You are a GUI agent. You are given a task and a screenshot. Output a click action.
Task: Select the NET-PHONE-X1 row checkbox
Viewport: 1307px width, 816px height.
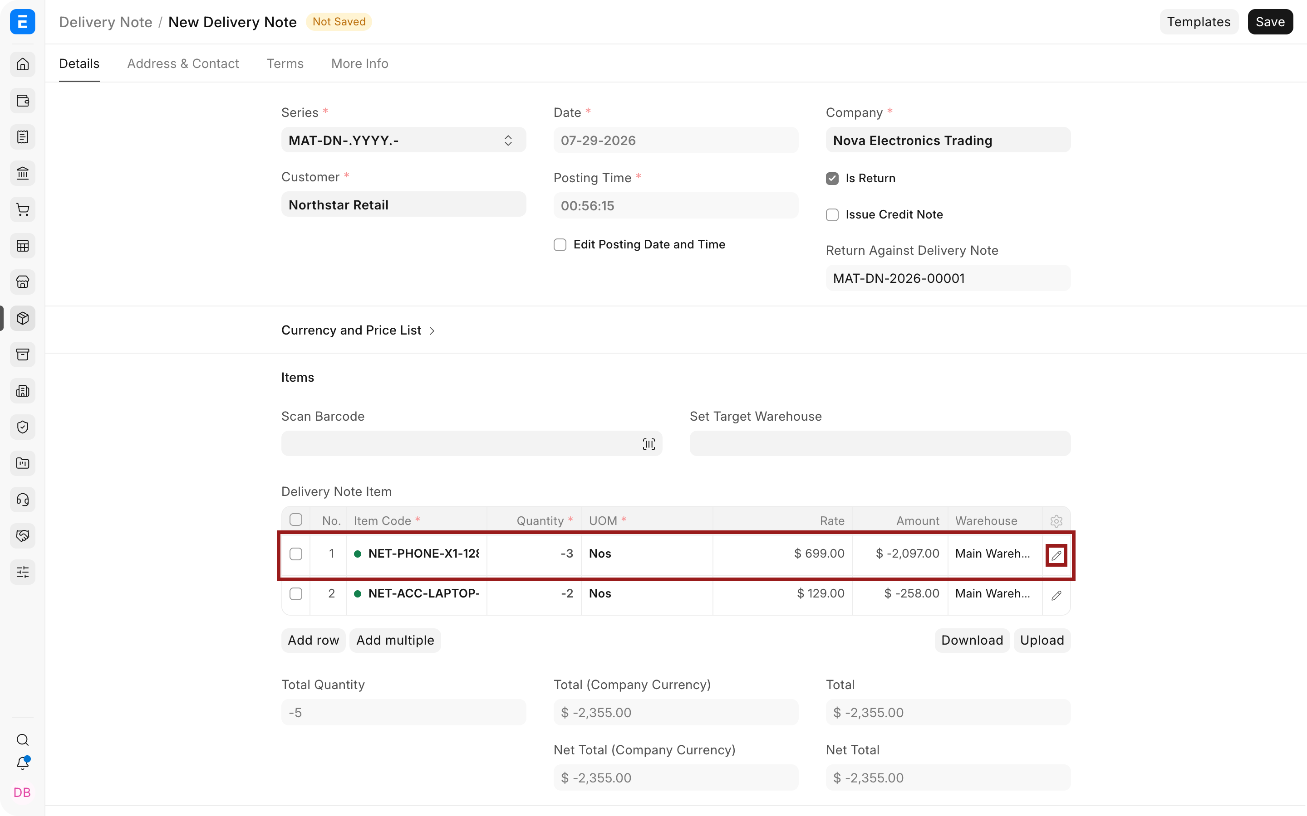[x=295, y=554]
